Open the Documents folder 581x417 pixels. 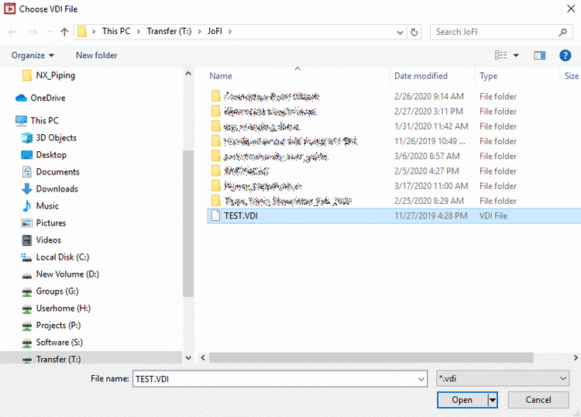click(50, 171)
